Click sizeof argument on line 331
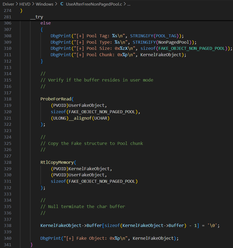Screen dimensions: 233x248 (x=94, y=181)
